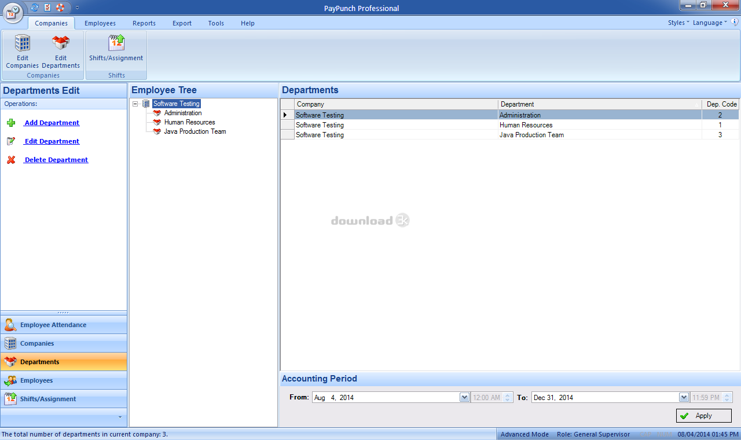Select Software Testing in the Employee Tree
This screenshot has height=440, width=741.
(x=177, y=104)
